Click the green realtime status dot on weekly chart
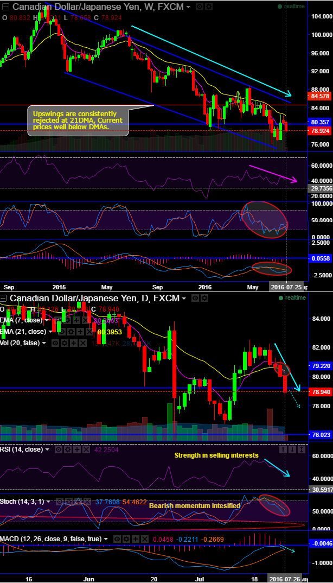Viewport: 333px width, 583px height. 280,7
